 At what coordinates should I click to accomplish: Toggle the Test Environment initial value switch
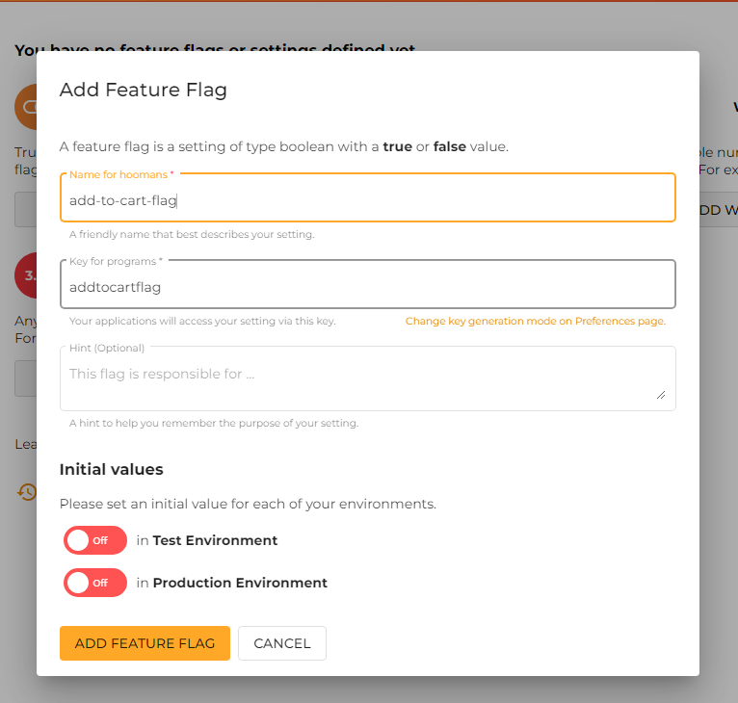94,540
